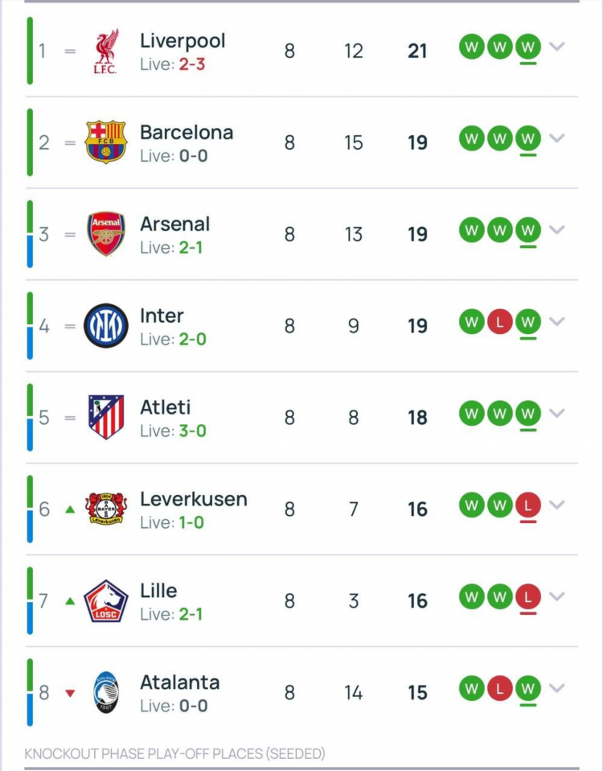The height and width of the screenshot is (771, 603).
Task: Click Atleti live score 3-0
Action: 192,431
